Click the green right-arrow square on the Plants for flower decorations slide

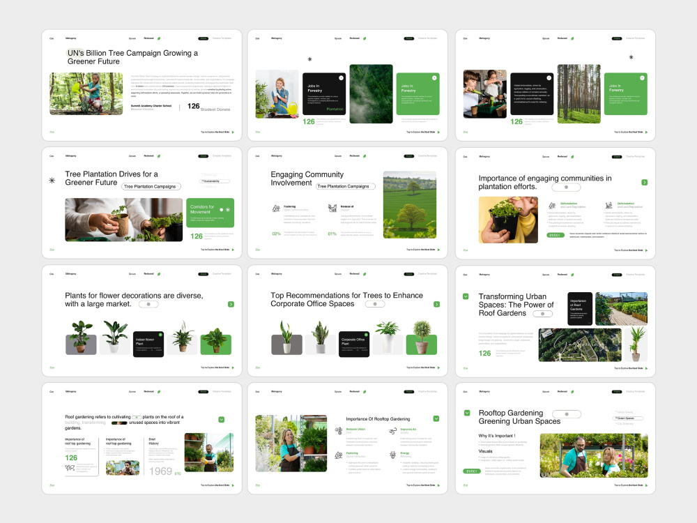(231, 304)
